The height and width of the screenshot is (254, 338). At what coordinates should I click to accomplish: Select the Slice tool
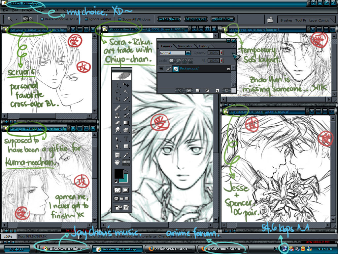(126, 99)
